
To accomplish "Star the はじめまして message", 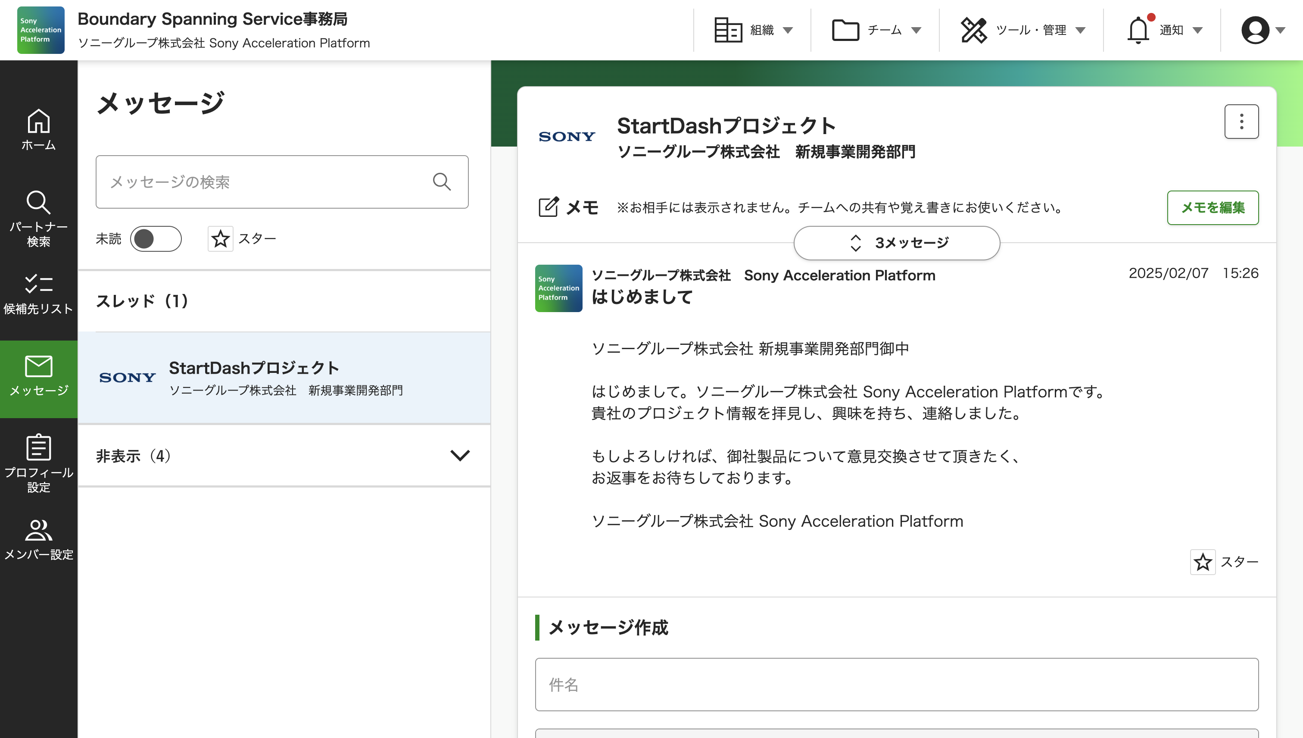I will (1203, 562).
